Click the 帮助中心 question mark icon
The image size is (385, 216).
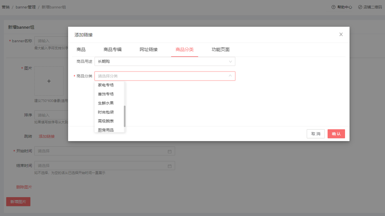[x=333, y=7]
